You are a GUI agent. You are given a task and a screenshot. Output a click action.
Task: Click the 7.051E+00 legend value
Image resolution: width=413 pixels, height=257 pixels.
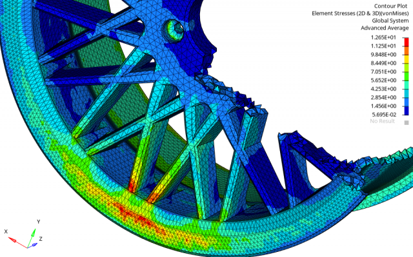pos(383,71)
